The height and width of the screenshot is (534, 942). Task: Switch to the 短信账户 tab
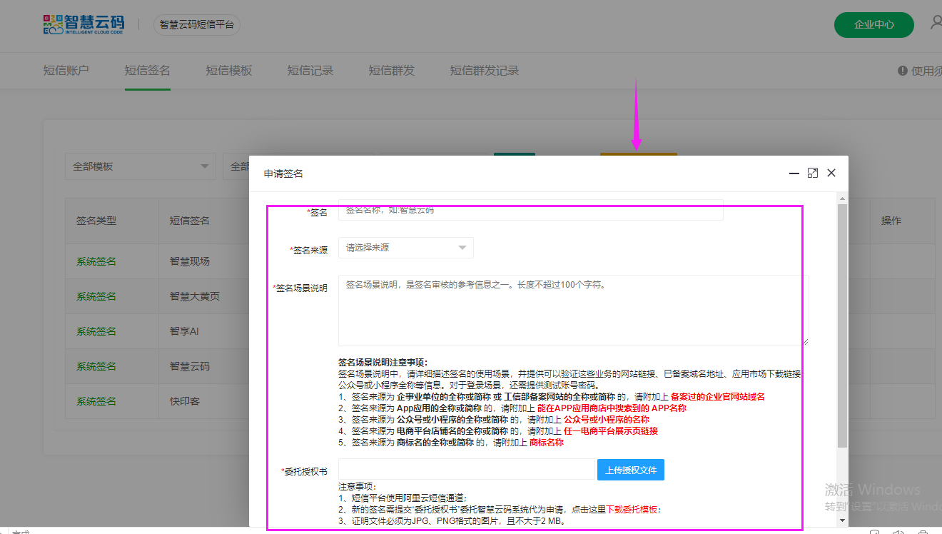click(x=66, y=71)
